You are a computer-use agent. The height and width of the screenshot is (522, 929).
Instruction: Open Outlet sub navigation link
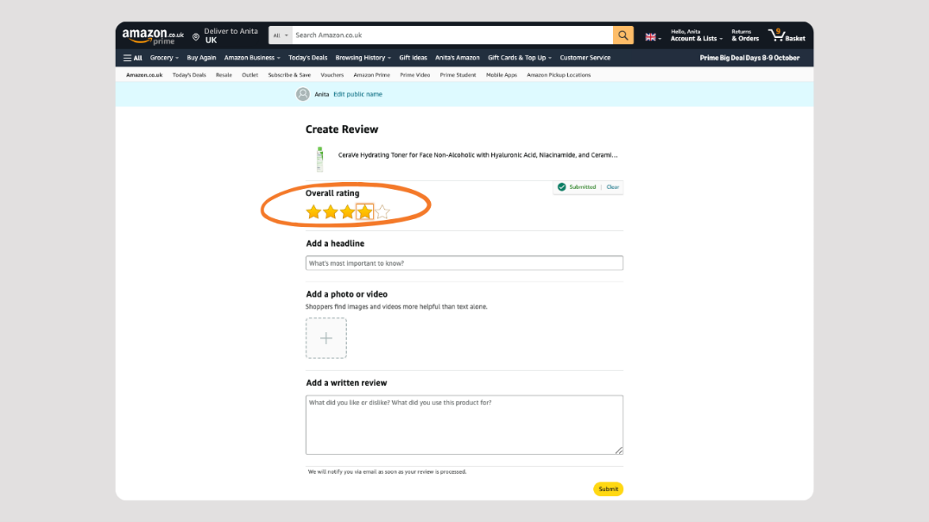coord(250,75)
